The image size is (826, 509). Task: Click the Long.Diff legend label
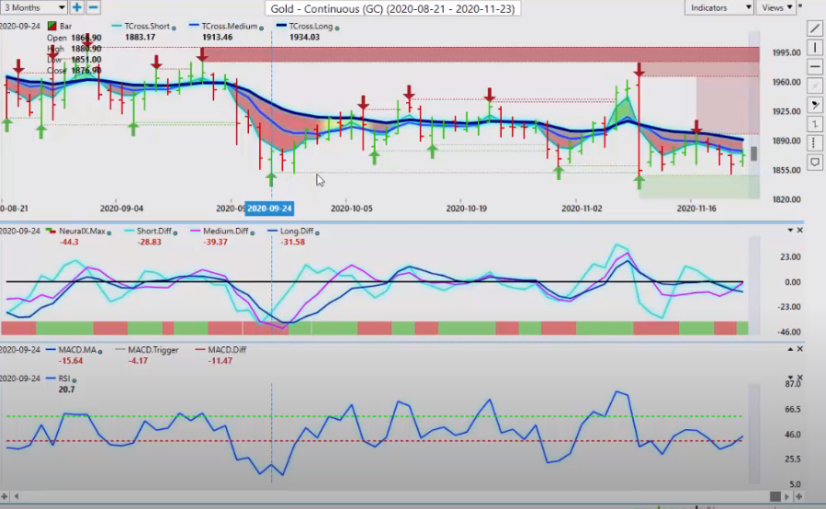297,231
